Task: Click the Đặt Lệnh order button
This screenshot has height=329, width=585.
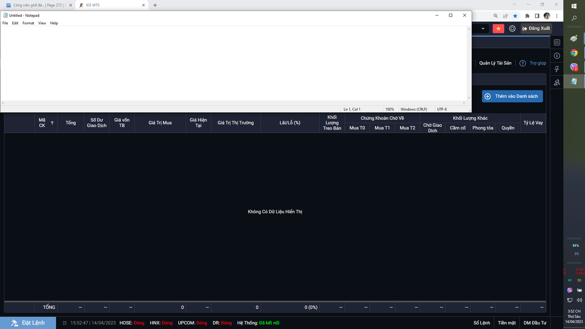Action: pyautogui.click(x=28, y=323)
